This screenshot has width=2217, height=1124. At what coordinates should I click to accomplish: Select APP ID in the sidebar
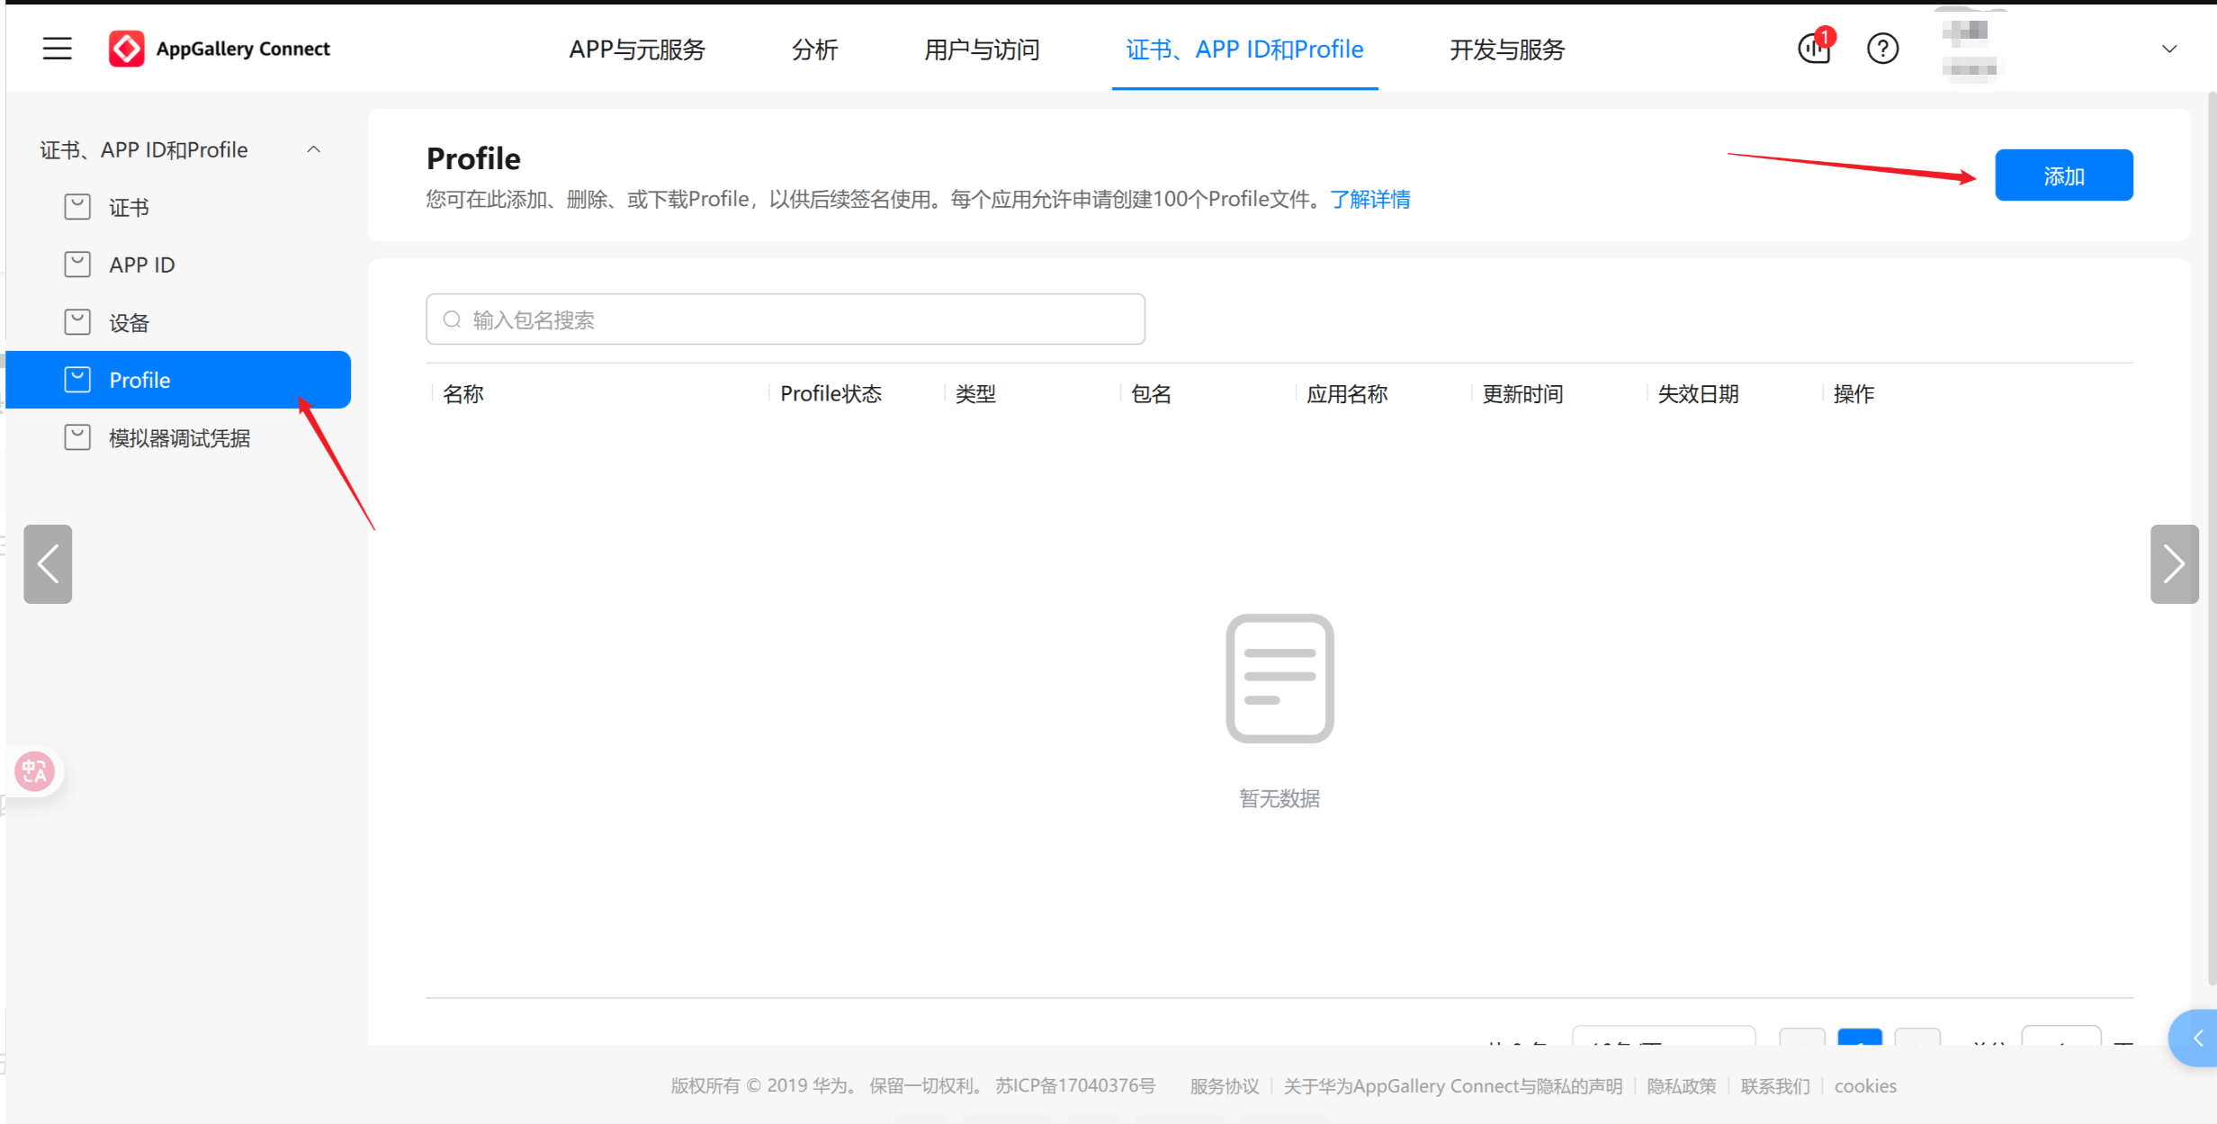[x=142, y=265]
